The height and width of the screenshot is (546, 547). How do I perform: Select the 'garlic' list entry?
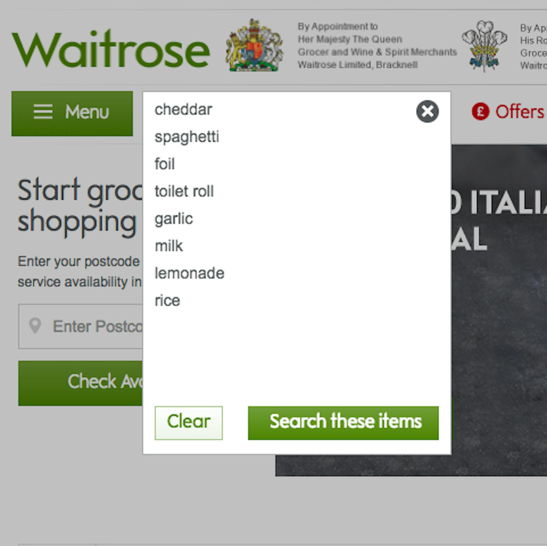(x=174, y=219)
